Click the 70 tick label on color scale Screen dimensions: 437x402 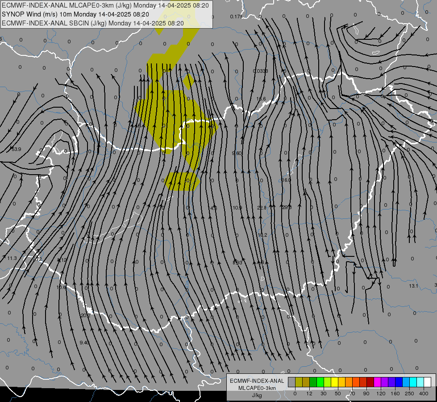[x=352, y=394]
